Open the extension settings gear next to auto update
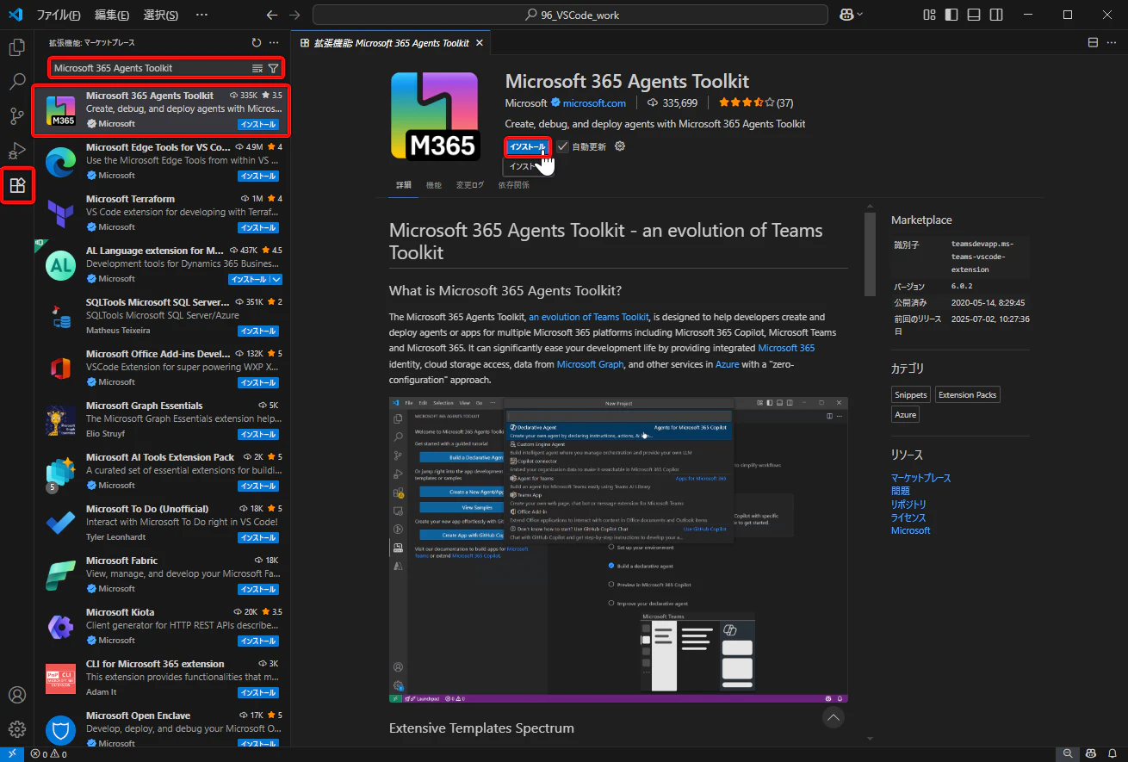 [620, 146]
